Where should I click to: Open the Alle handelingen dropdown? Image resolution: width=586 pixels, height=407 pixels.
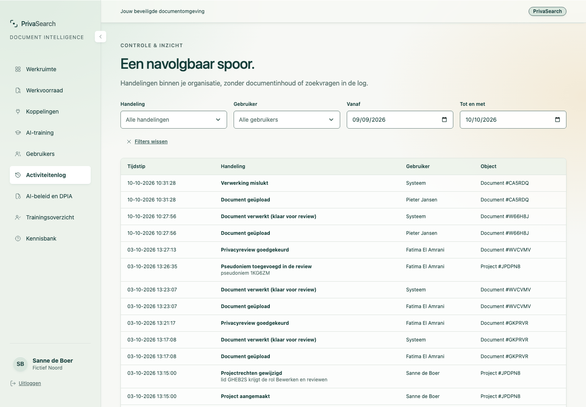click(x=174, y=120)
